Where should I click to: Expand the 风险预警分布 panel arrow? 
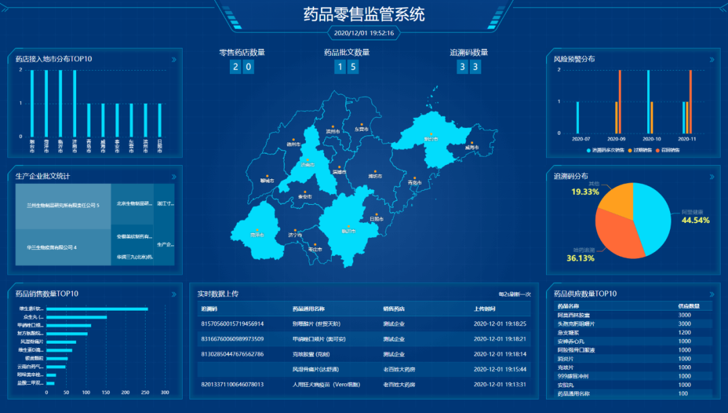pos(712,60)
